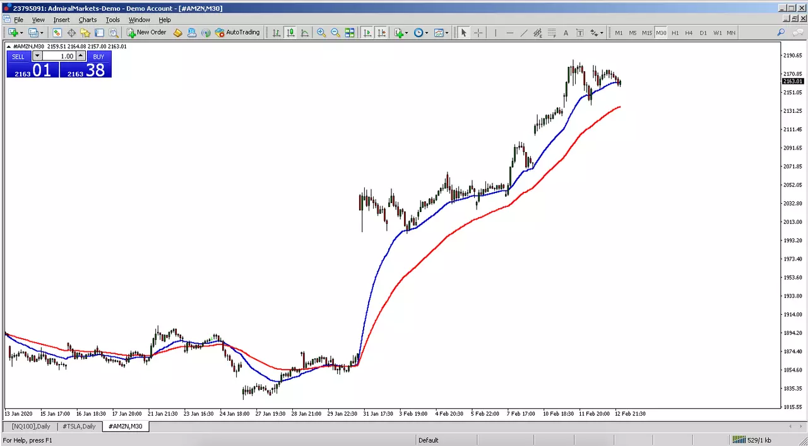This screenshot has height=446, width=808.
Task: Zoom out on the chart
Action: pos(335,33)
